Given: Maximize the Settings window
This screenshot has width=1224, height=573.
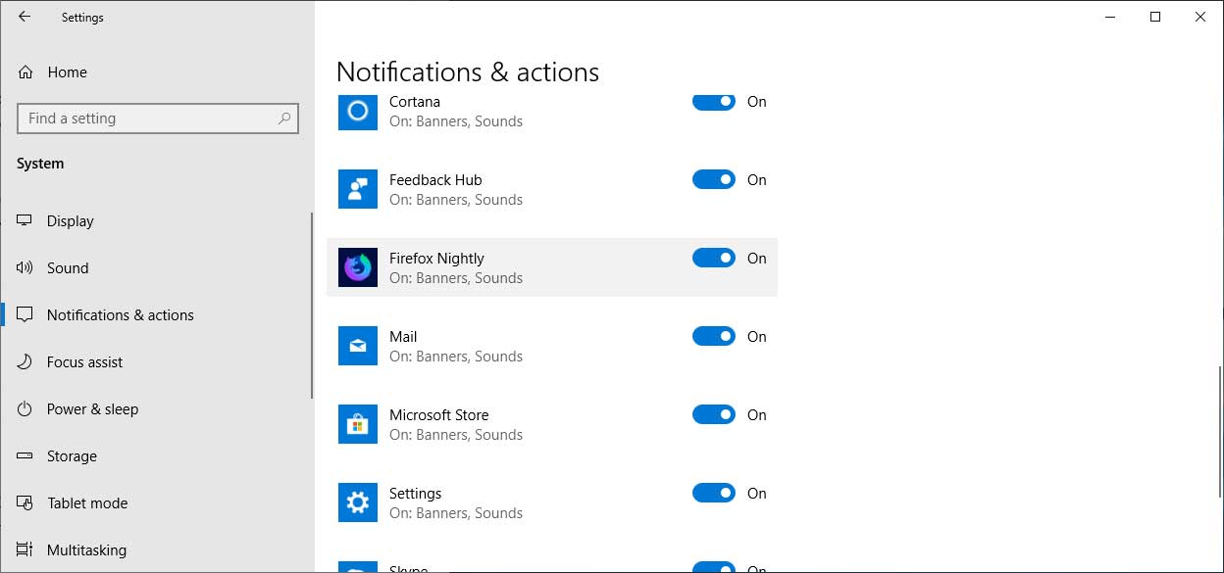Looking at the screenshot, I should pyautogui.click(x=1155, y=17).
